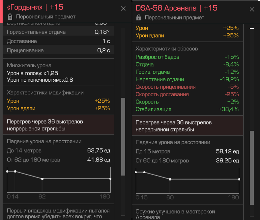Select the Горизонтальная отдача 0,18° row
The width and height of the screenshot is (260, 220).
click(x=58, y=32)
